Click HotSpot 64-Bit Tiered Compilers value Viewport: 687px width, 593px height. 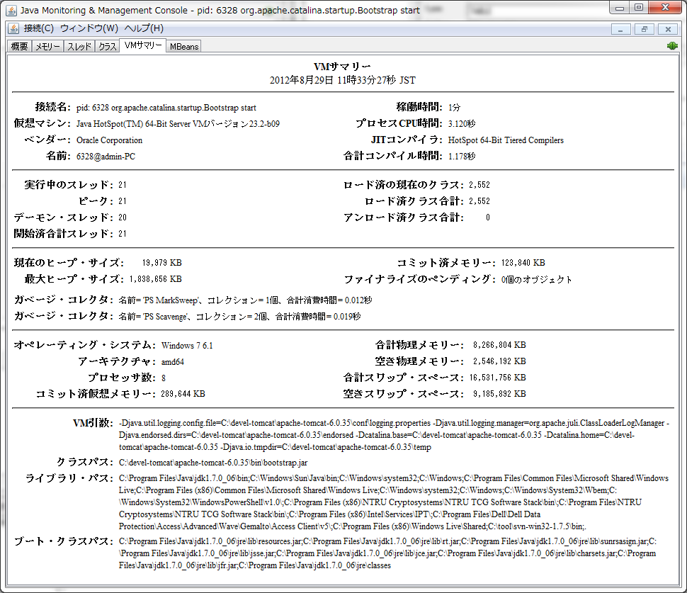tap(506, 140)
